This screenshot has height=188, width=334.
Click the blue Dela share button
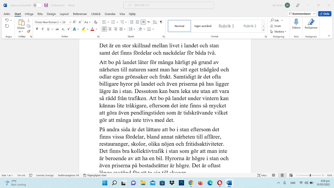pos(325,14)
